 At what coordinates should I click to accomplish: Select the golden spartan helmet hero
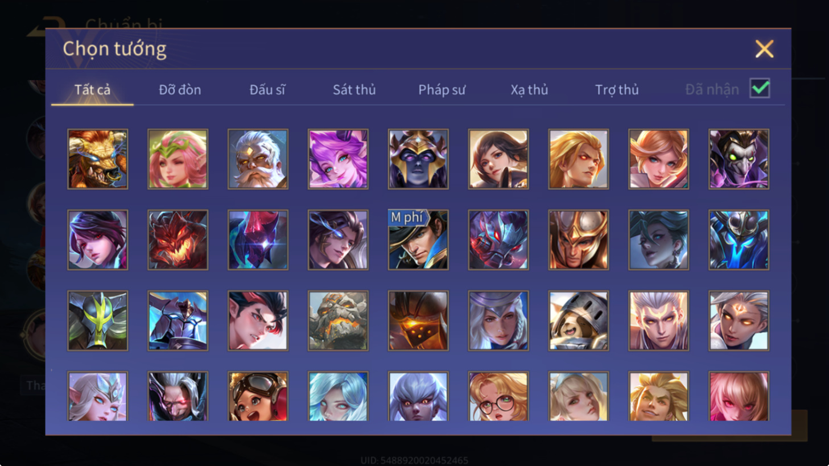(578, 240)
